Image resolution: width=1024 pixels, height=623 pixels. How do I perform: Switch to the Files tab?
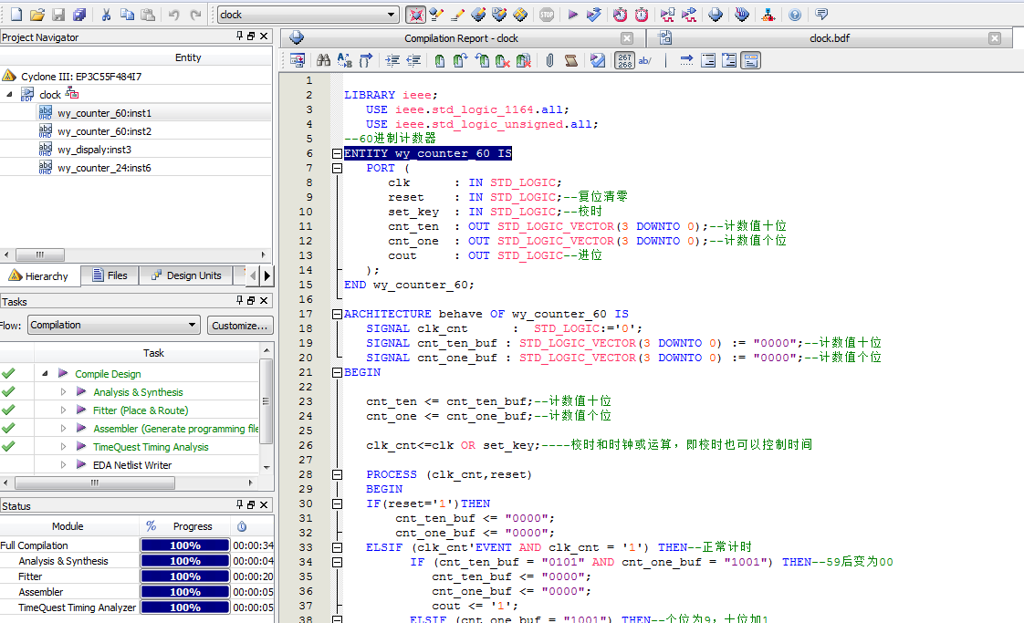coord(110,275)
